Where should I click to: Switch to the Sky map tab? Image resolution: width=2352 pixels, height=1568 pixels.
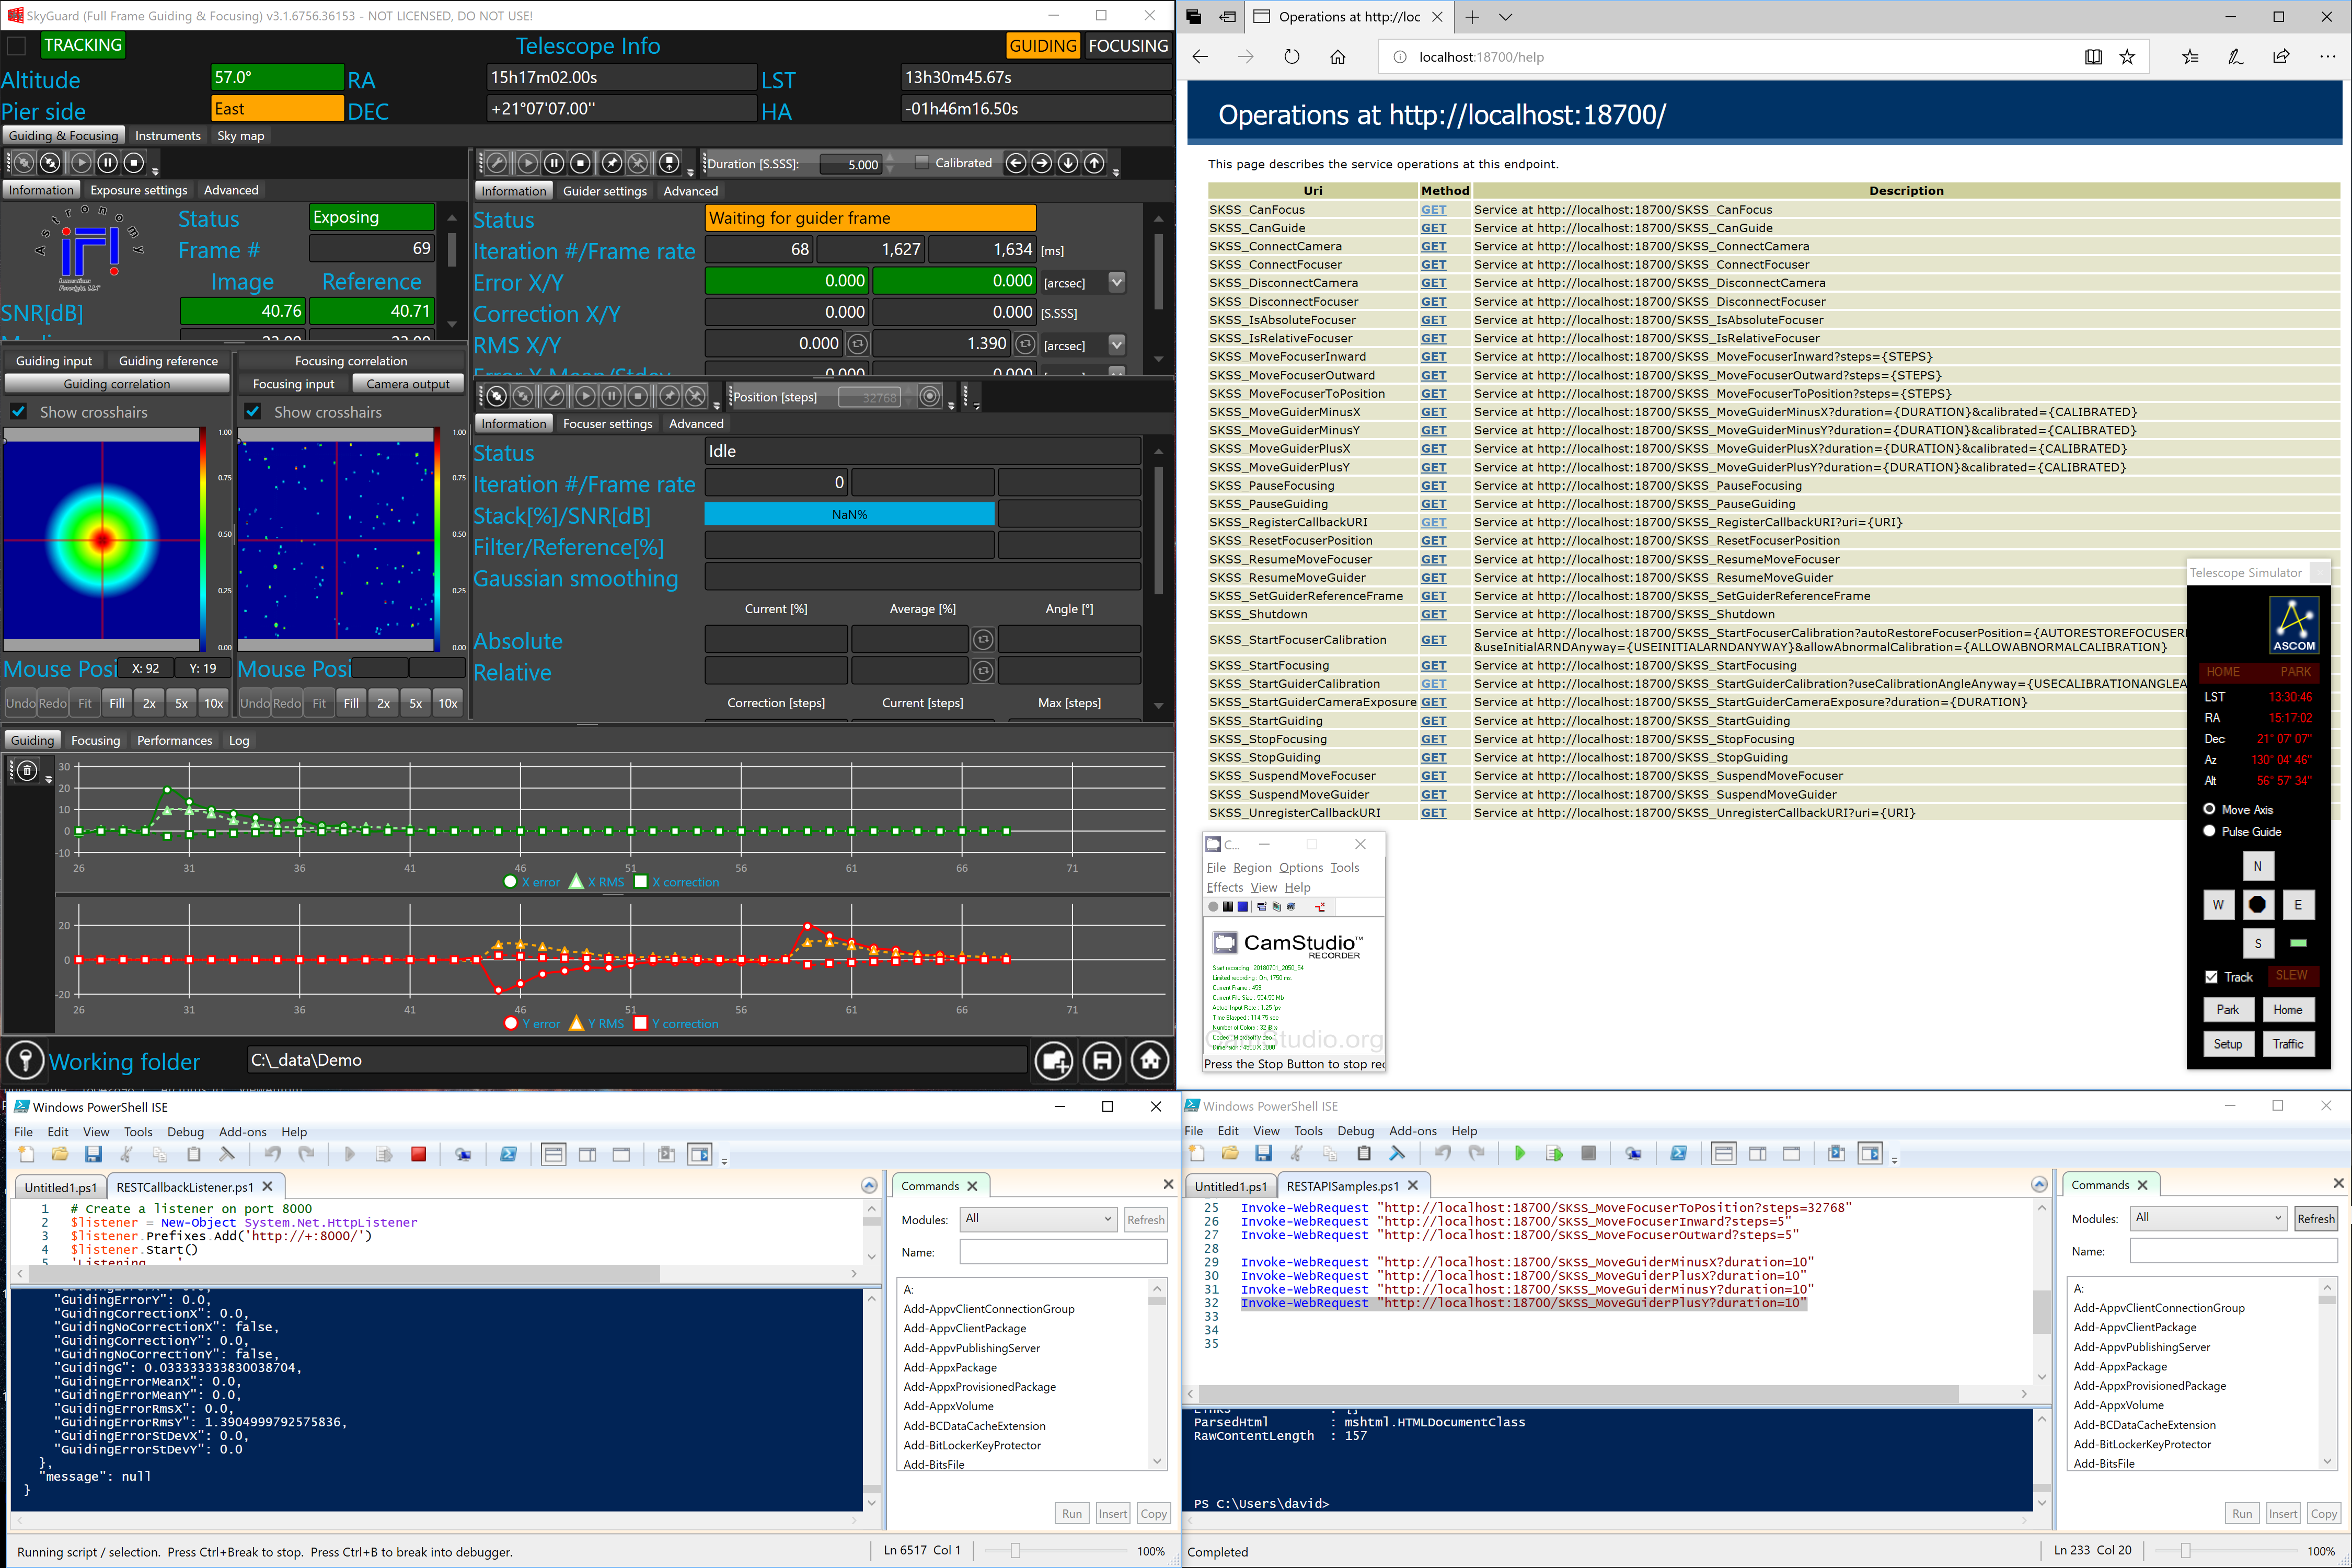pos(240,136)
